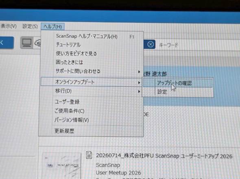Click the document icon beside 20260714 record
240x179 pixels.
pyautogui.click(x=89, y=155)
